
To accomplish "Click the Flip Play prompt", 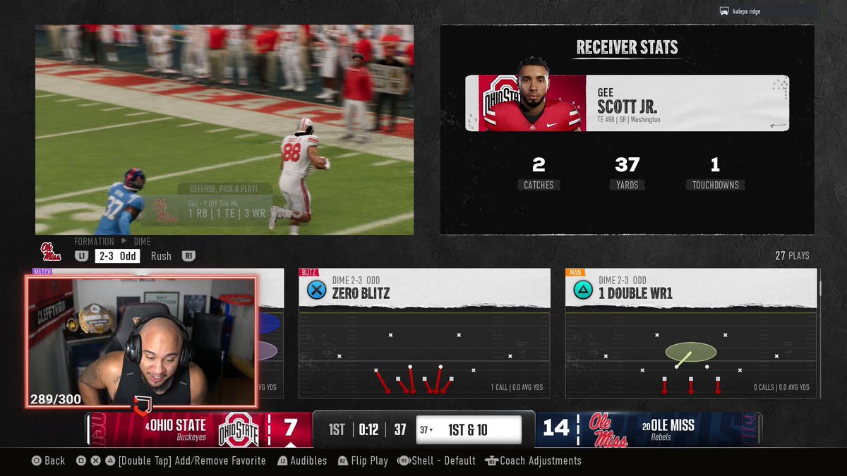I will point(369,460).
